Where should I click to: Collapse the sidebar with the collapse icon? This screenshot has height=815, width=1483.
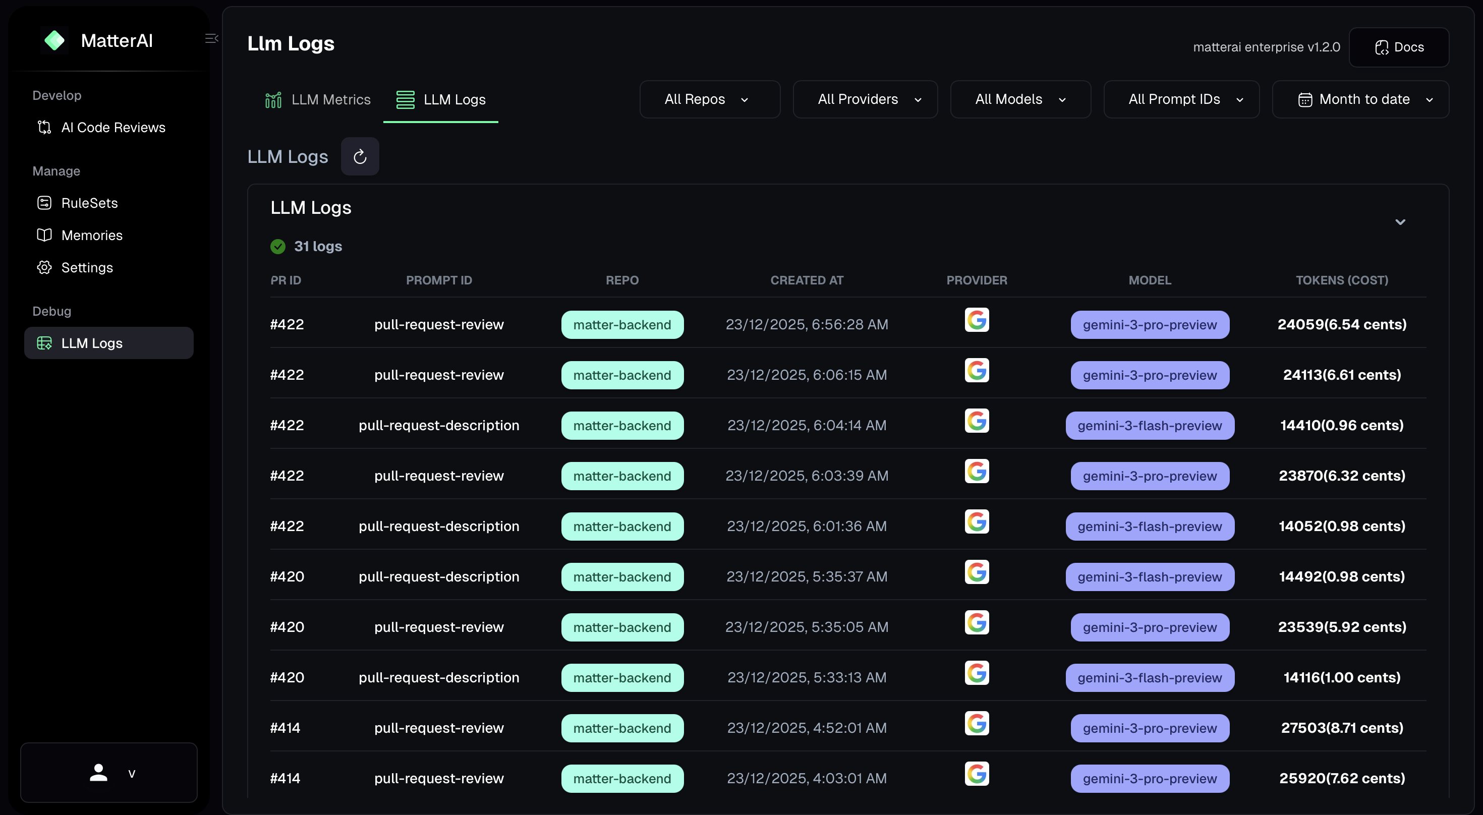click(211, 38)
